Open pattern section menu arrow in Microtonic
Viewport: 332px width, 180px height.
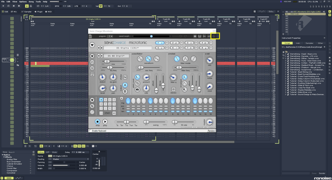click(x=92, y=100)
